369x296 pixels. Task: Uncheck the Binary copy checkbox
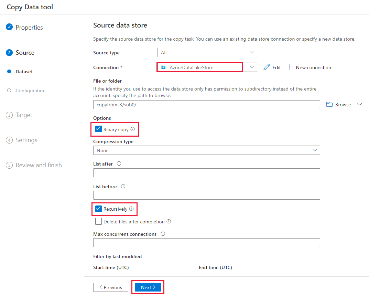click(98, 129)
